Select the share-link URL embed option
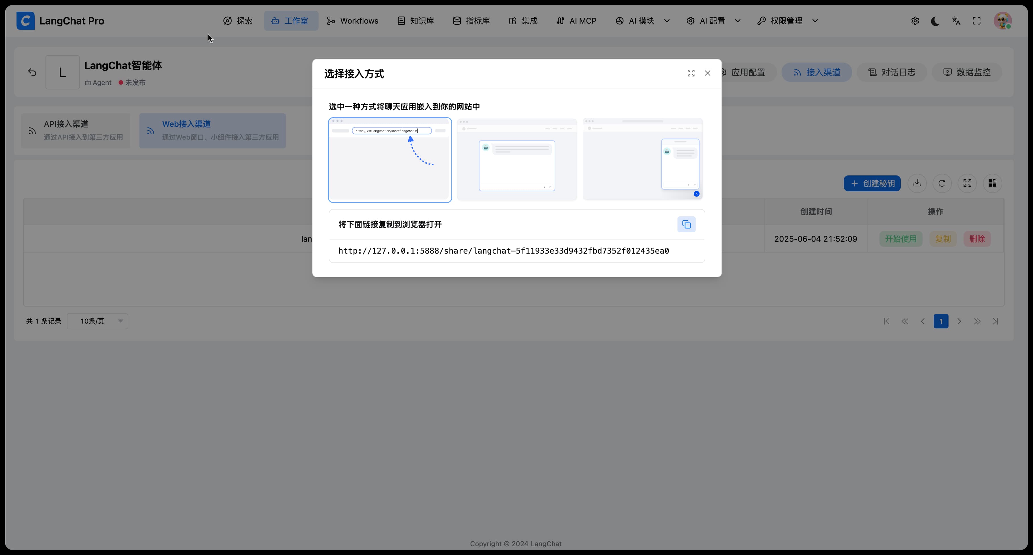Image resolution: width=1033 pixels, height=555 pixels. click(390, 160)
